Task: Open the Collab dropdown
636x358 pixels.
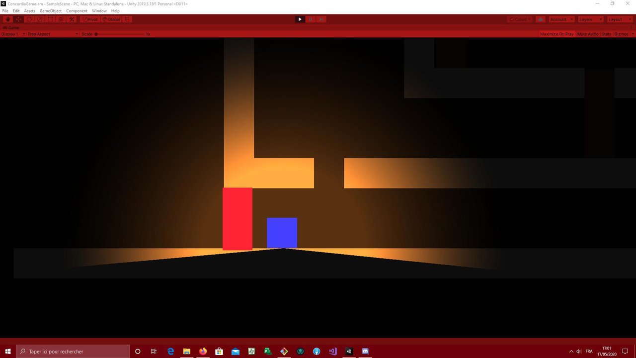Action: pyautogui.click(x=520, y=19)
